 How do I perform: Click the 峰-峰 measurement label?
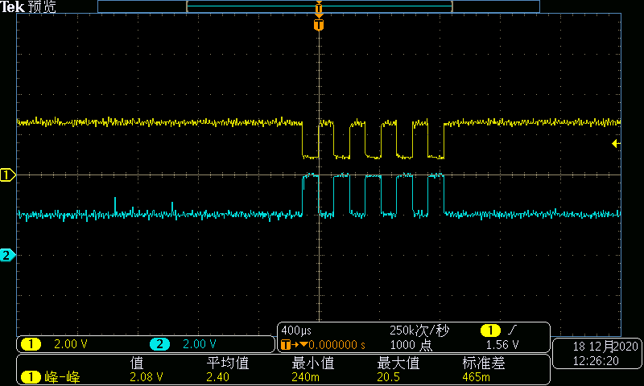(x=62, y=377)
